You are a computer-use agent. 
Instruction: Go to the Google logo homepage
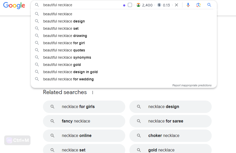point(14,5)
